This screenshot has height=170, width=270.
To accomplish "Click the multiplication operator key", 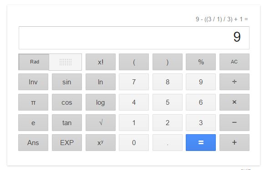I will click(x=234, y=102).
